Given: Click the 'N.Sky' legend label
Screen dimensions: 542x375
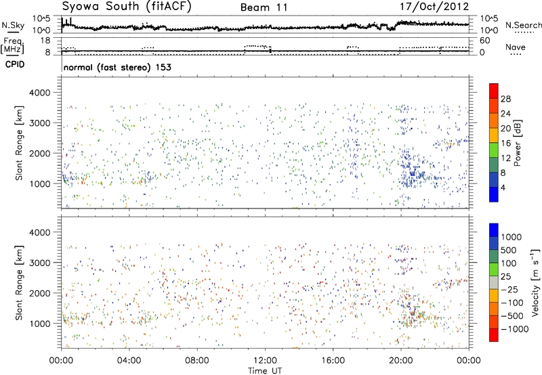Looking at the screenshot, I should pos(13,25).
